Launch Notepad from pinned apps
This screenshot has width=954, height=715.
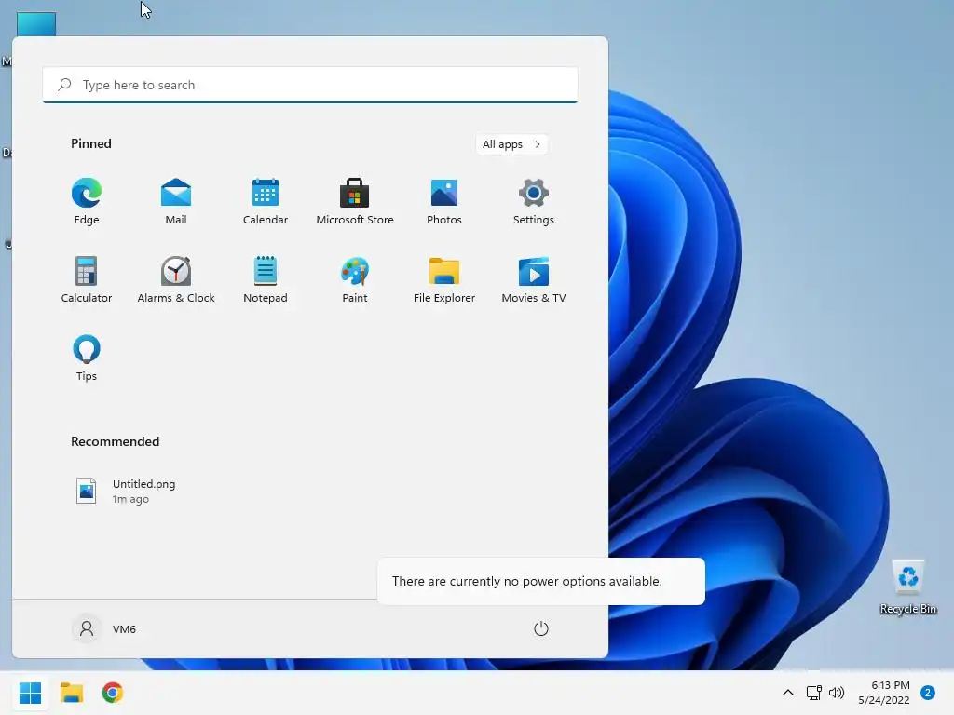coord(266,279)
